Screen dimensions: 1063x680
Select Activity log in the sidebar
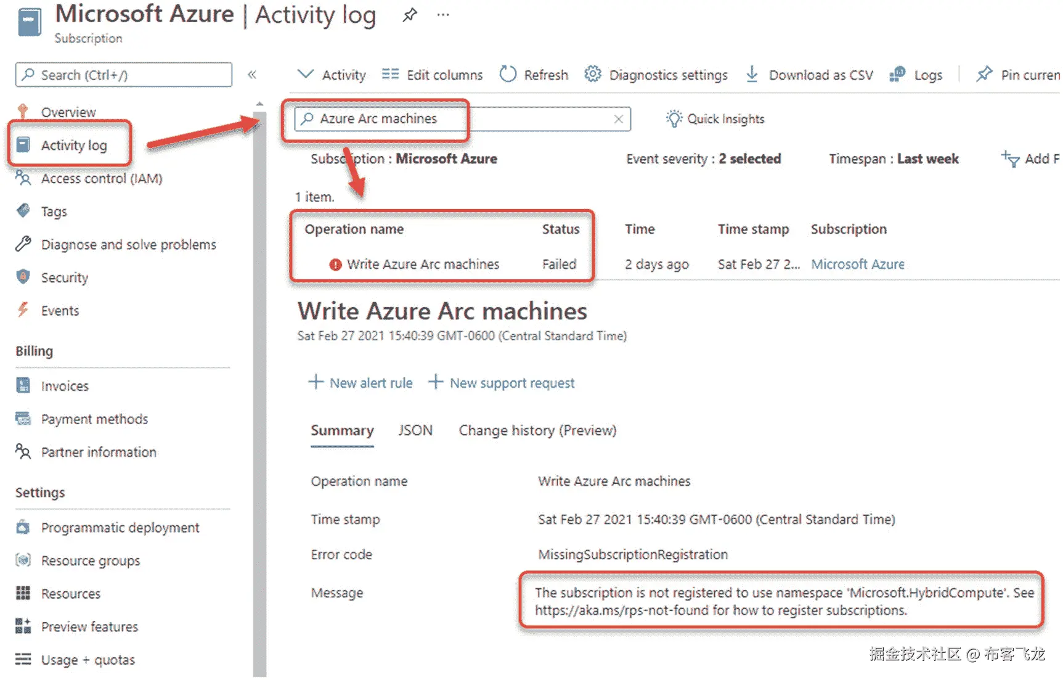coord(74,145)
